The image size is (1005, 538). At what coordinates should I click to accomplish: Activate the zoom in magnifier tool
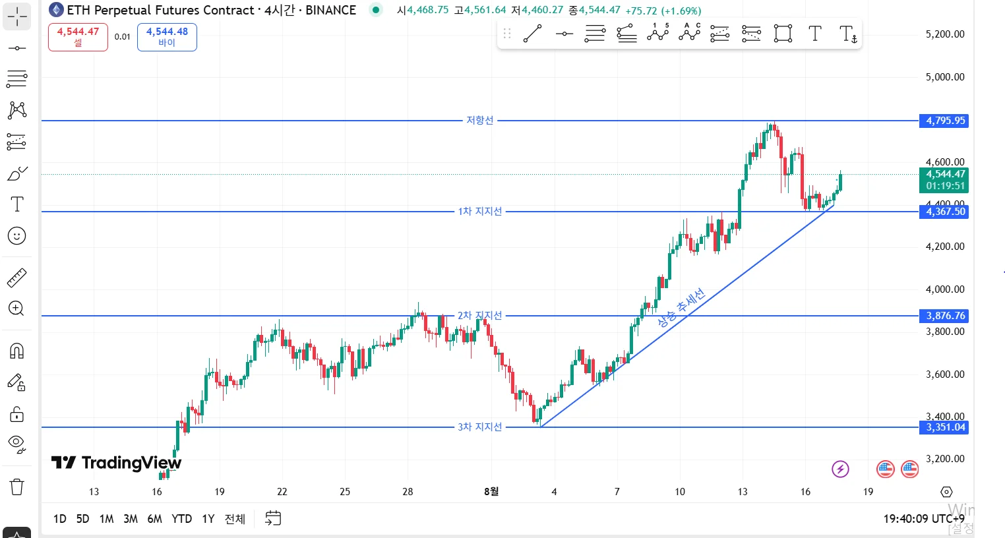click(x=16, y=309)
